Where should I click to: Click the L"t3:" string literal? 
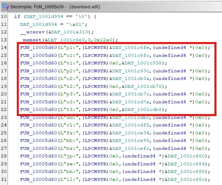(x=70, y=110)
